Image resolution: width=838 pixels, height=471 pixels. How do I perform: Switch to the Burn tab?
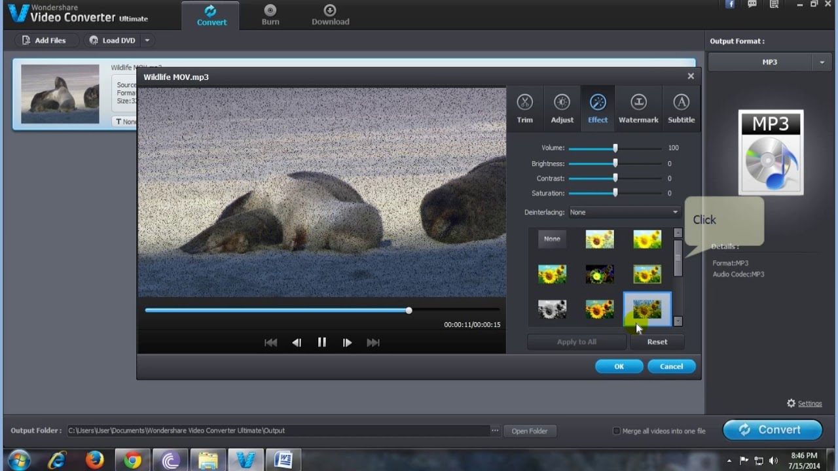[270, 15]
